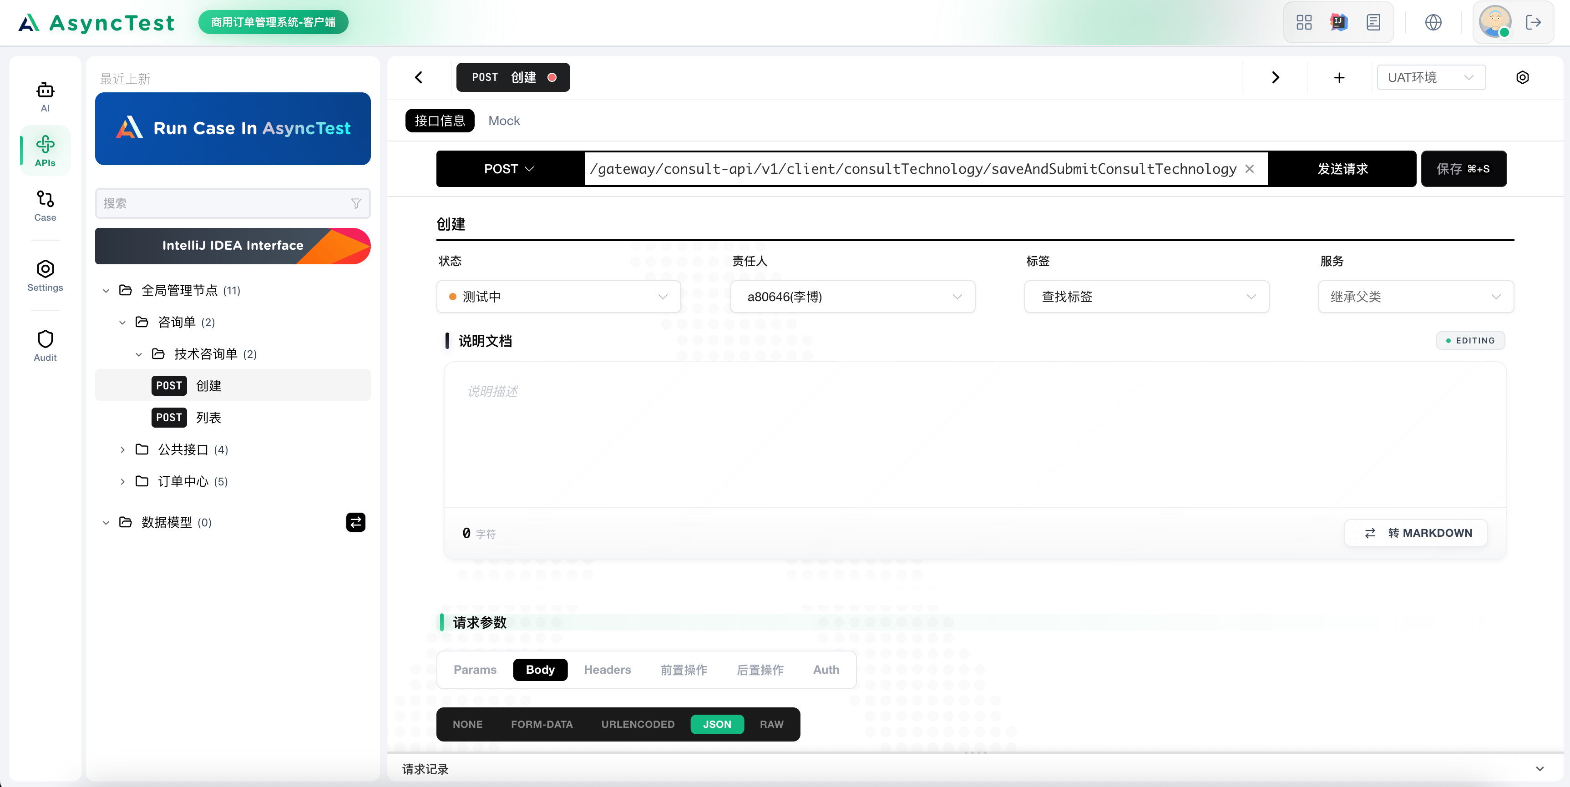Open the Audit panel

point(45,345)
